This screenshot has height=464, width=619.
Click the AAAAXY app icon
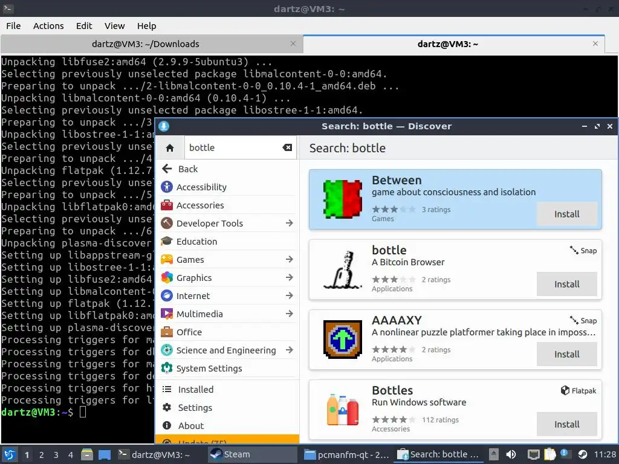pos(343,340)
